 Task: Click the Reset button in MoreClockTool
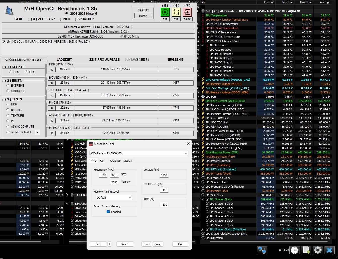pos(125,244)
